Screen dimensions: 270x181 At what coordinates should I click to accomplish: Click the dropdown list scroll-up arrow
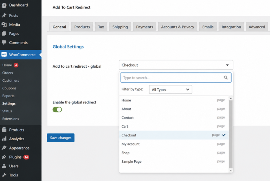tap(231, 98)
